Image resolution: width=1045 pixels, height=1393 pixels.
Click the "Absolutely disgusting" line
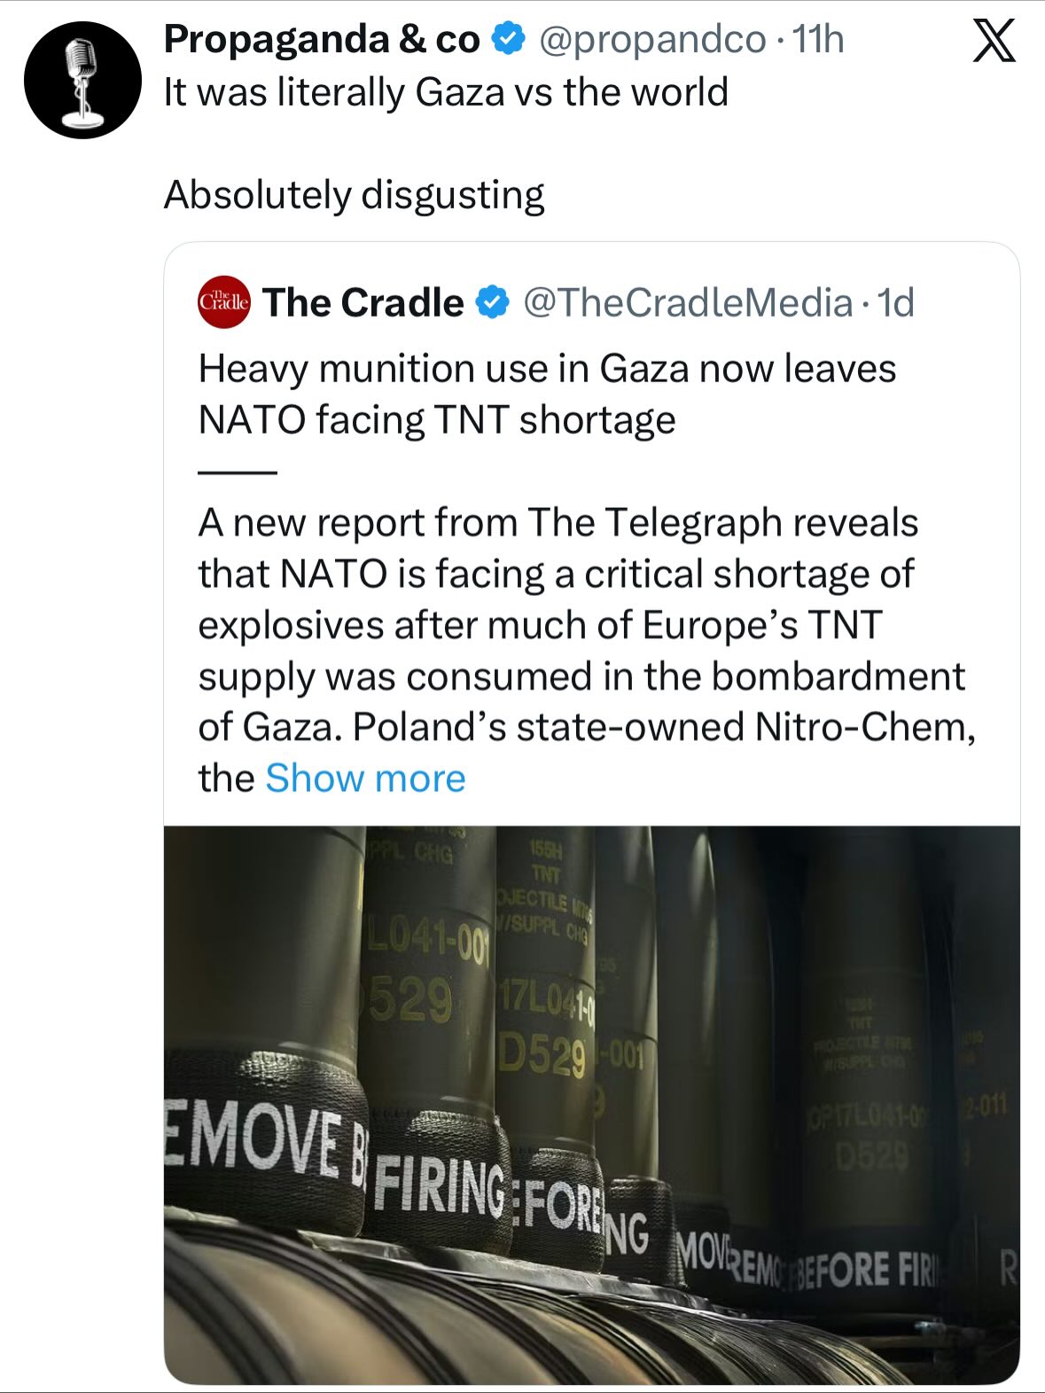354,195
